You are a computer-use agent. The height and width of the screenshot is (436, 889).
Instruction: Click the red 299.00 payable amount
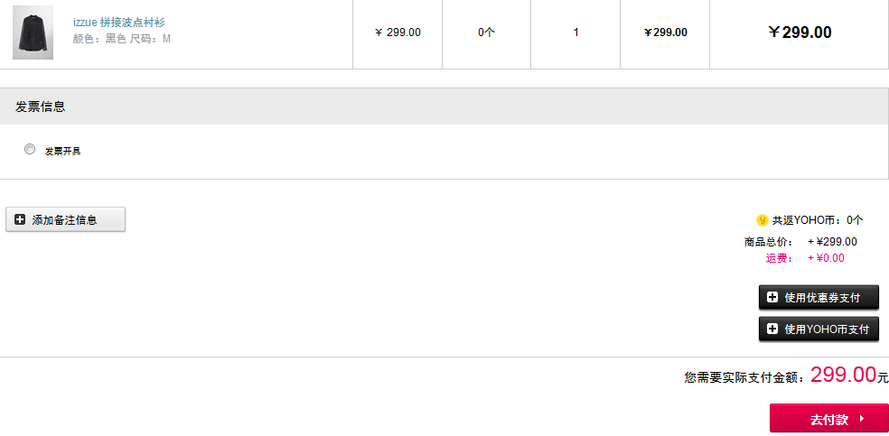843,375
